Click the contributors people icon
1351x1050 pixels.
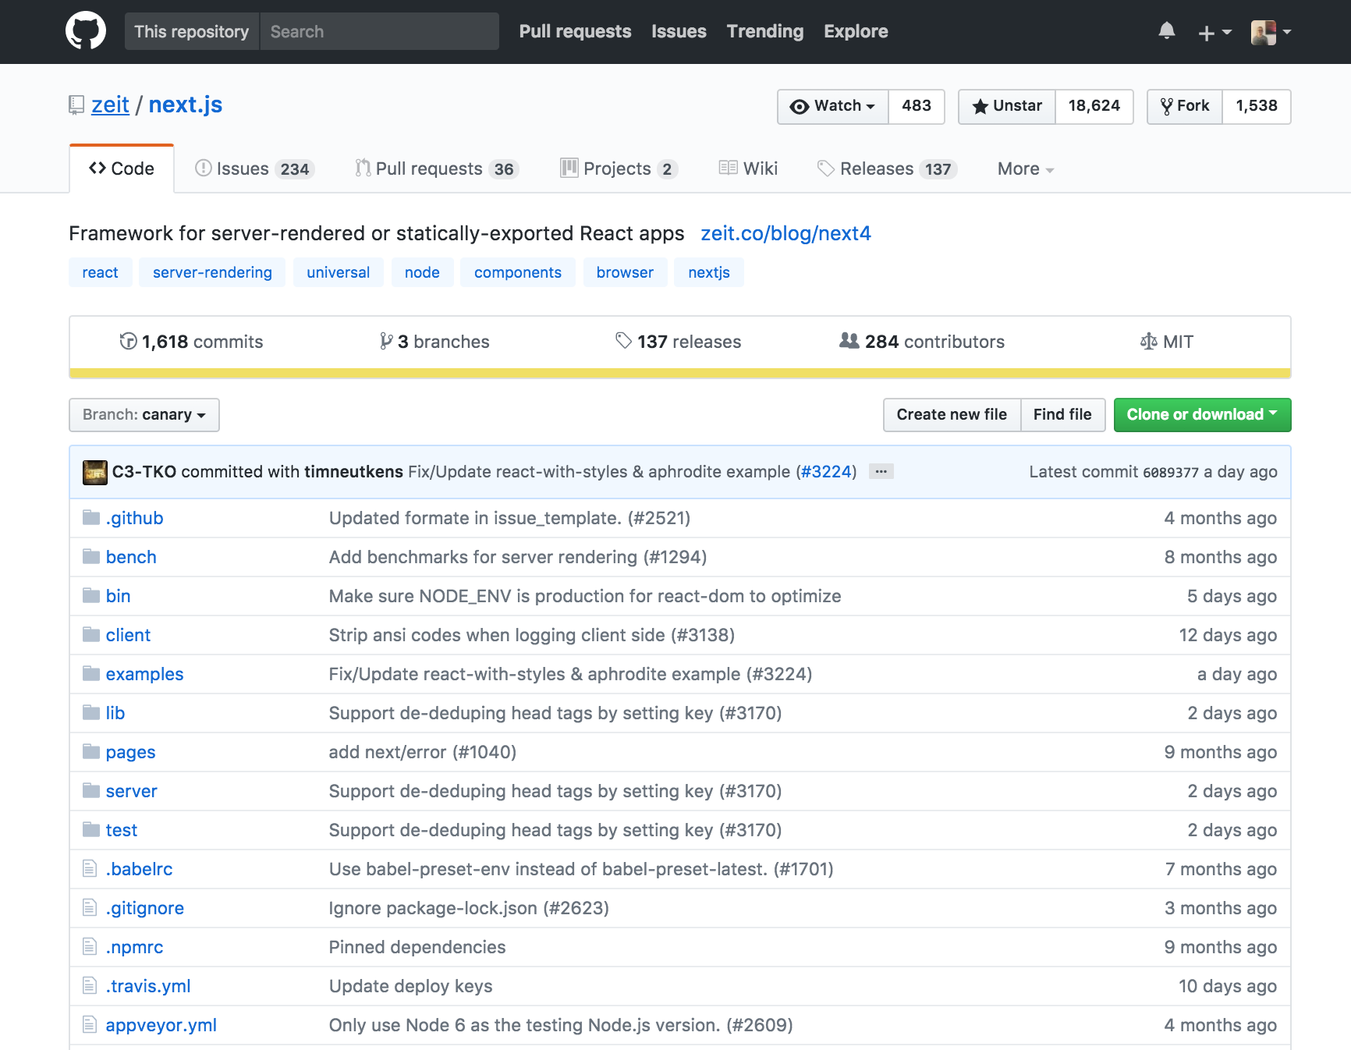pyautogui.click(x=849, y=342)
